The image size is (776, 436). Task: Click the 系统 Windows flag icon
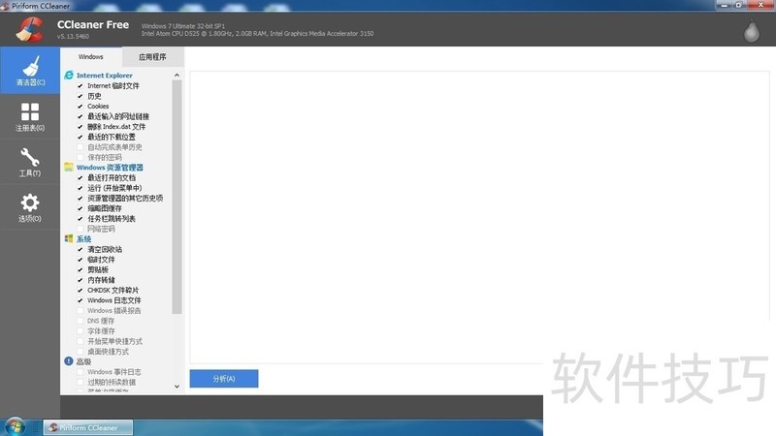click(69, 238)
